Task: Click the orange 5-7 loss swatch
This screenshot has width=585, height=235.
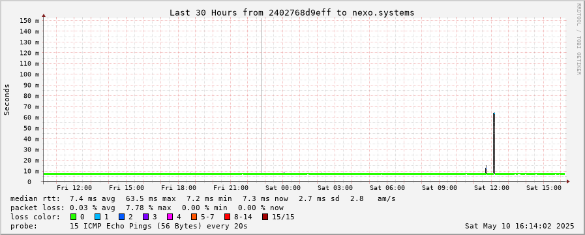Action: 194,217
